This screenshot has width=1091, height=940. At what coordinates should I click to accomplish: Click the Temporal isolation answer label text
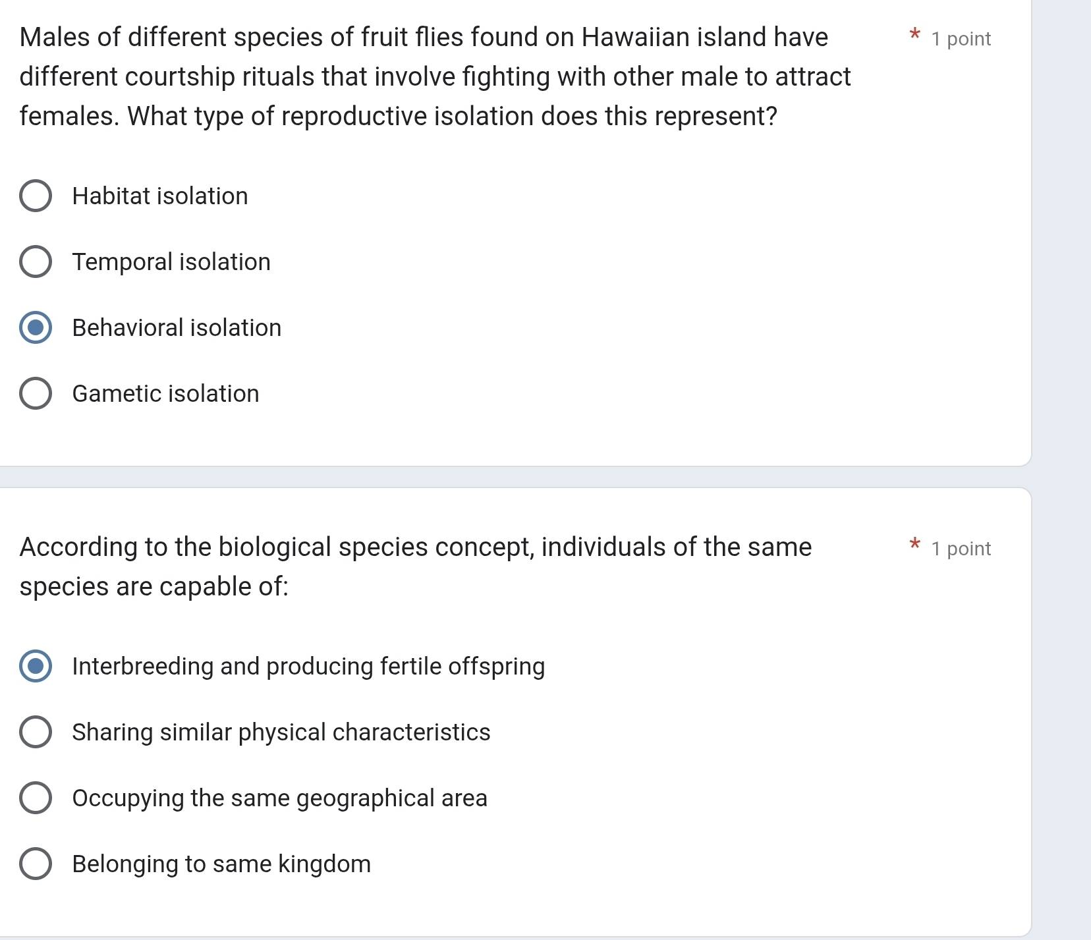pos(171,262)
